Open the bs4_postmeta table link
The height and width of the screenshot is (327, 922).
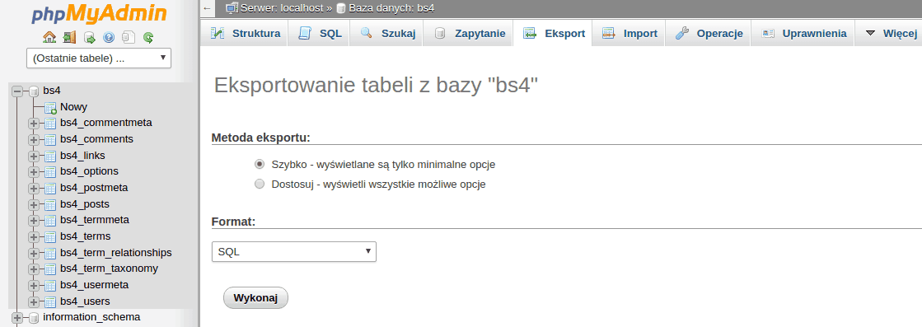coord(94,188)
